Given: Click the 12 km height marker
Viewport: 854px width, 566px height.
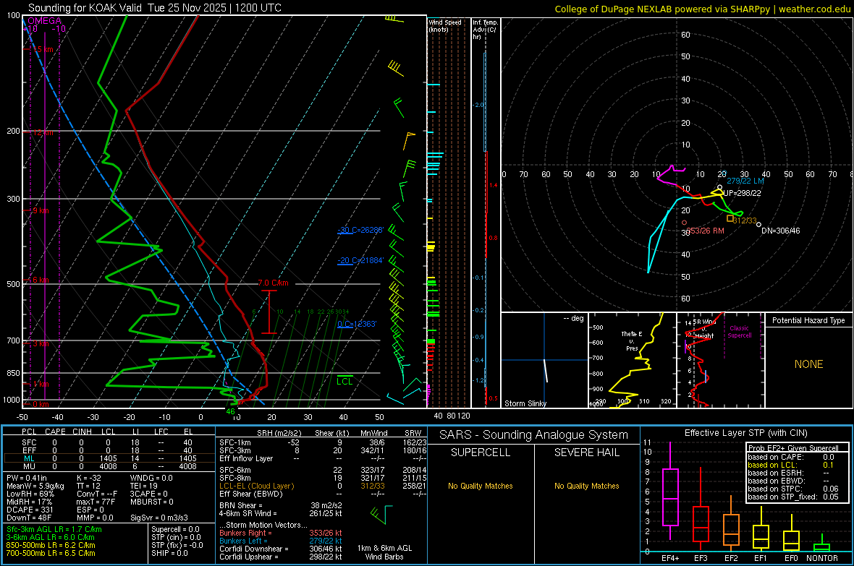Looking at the screenshot, I should (43, 133).
